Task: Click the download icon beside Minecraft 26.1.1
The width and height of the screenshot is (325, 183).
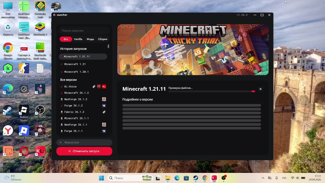Action: pyautogui.click(x=62, y=118)
